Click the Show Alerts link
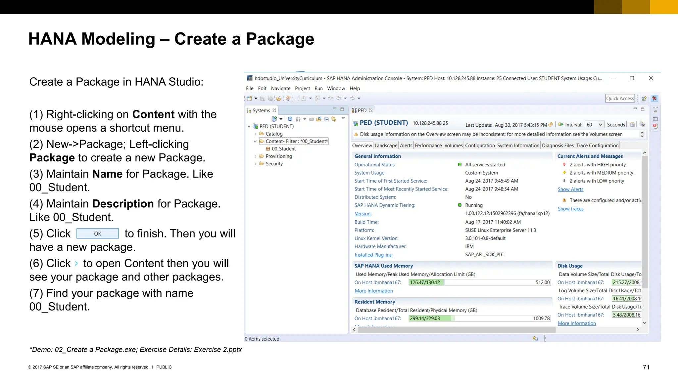The height and width of the screenshot is (381, 678). click(570, 189)
